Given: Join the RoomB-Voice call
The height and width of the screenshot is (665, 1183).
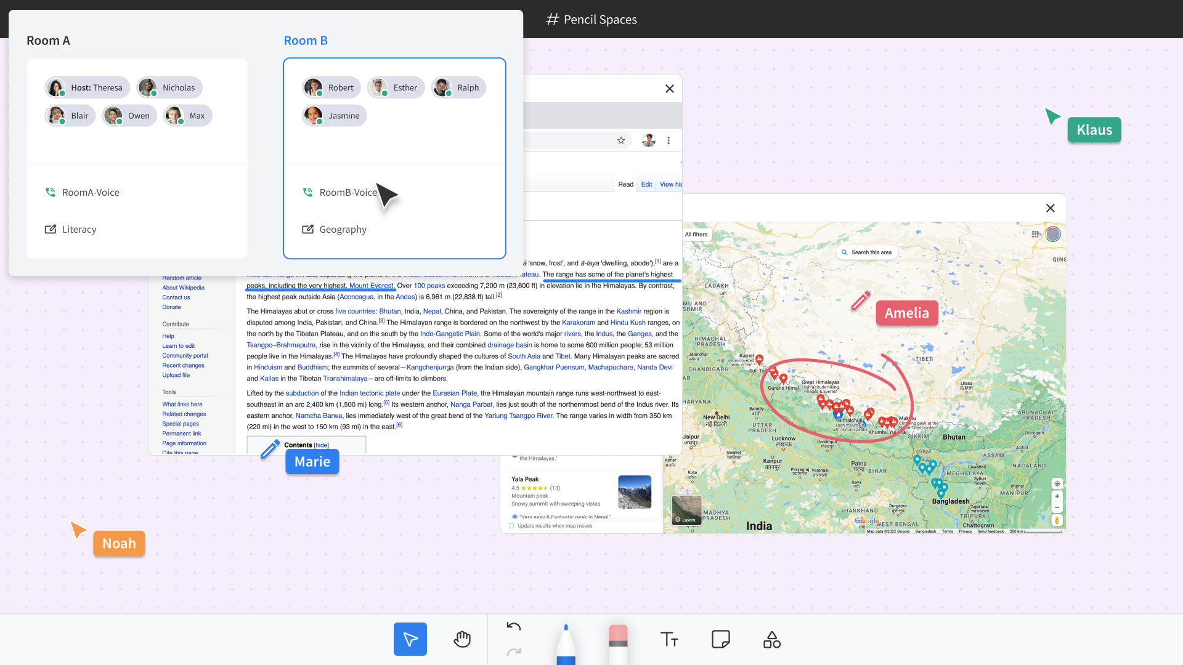Looking at the screenshot, I should point(339,192).
